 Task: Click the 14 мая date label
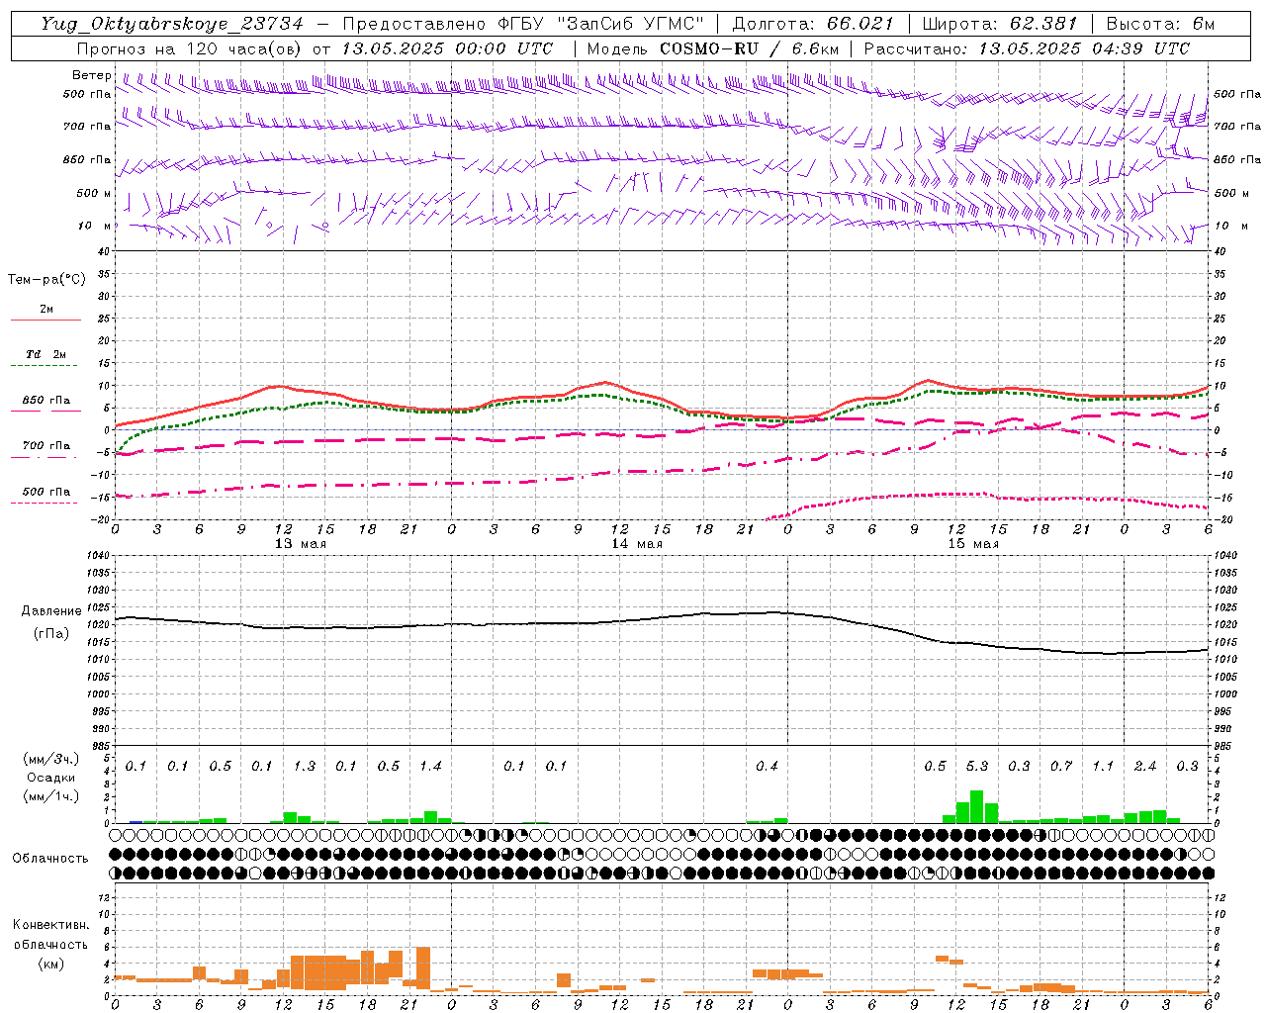point(637,544)
